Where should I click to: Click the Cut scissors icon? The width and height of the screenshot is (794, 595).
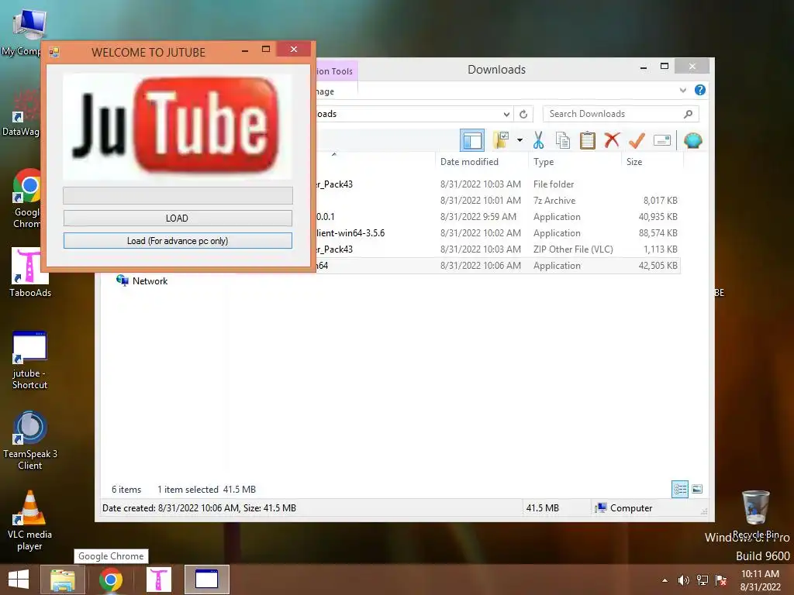click(x=538, y=140)
